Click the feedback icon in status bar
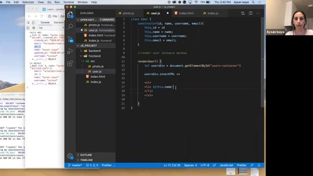 252,165
